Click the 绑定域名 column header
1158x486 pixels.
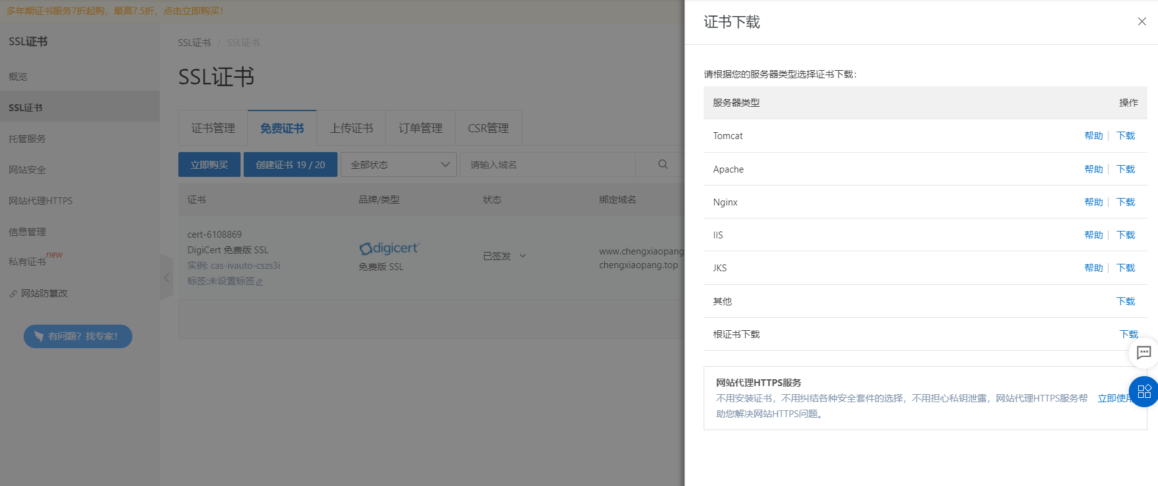click(x=617, y=200)
